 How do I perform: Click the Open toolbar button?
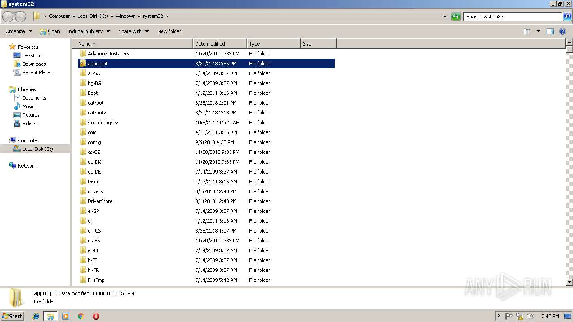(50, 31)
